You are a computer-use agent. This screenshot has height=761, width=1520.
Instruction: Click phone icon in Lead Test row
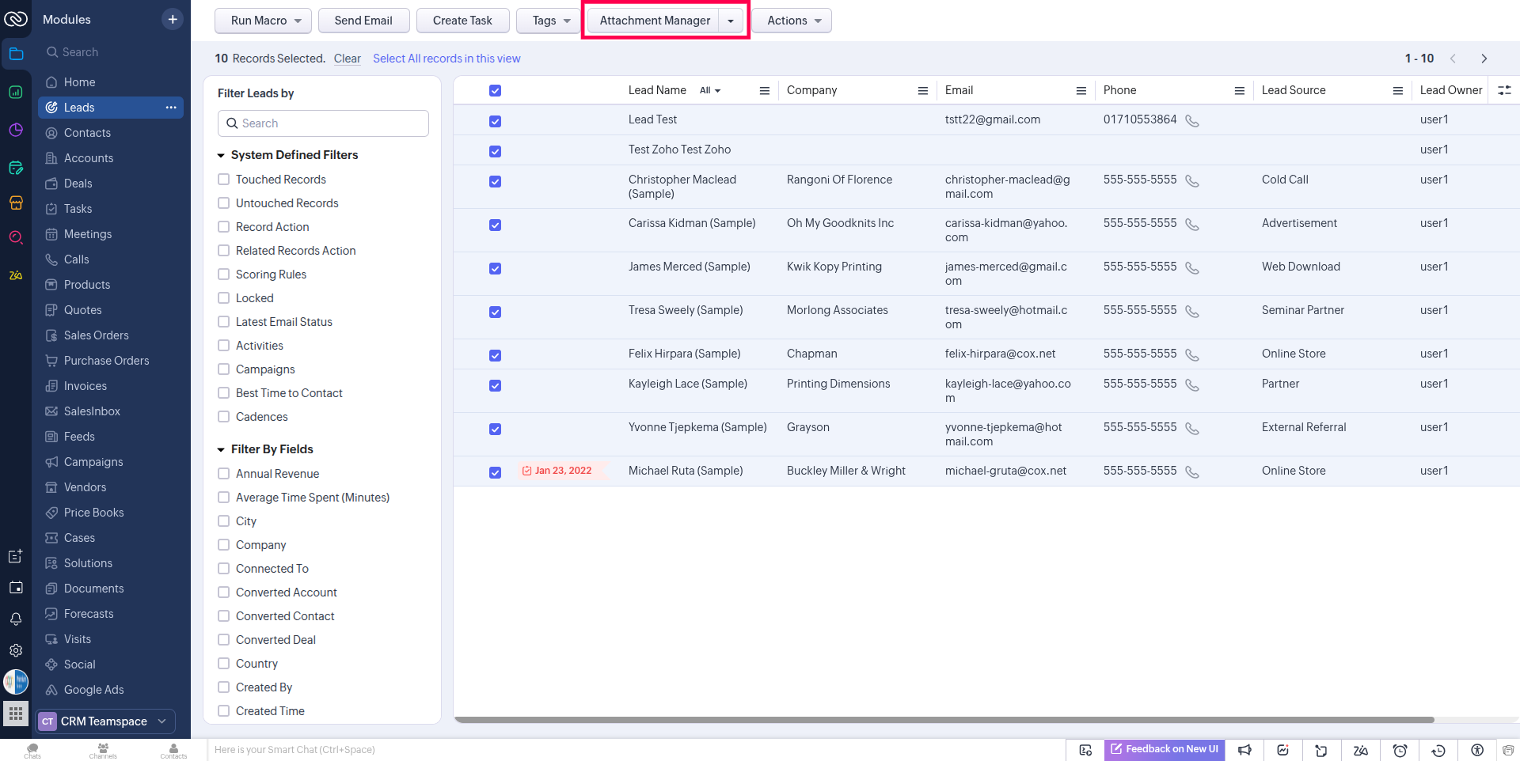pos(1191,121)
